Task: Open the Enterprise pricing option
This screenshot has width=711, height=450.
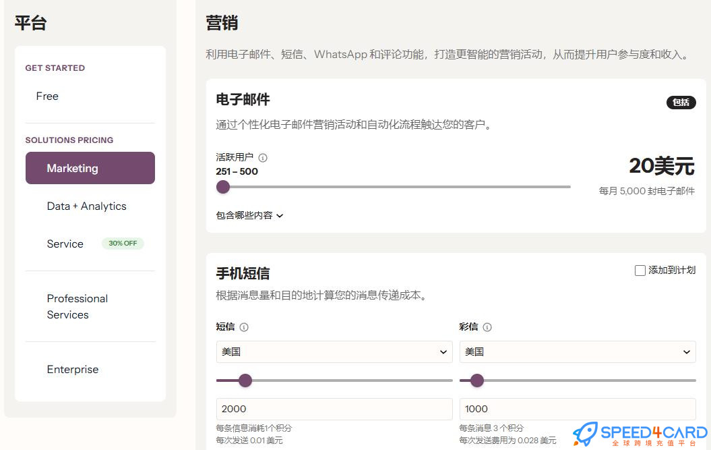Action: point(73,370)
